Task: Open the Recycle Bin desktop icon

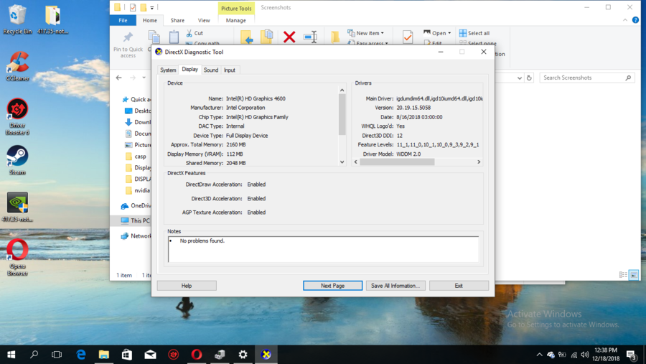Action: (x=17, y=19)
